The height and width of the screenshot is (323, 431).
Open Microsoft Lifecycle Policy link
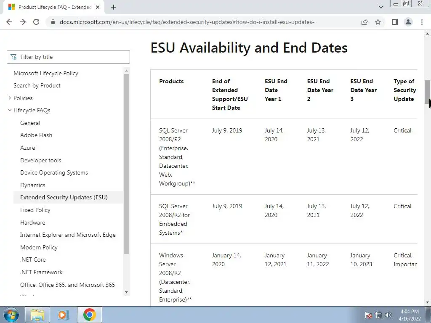[x=46, y=73]
